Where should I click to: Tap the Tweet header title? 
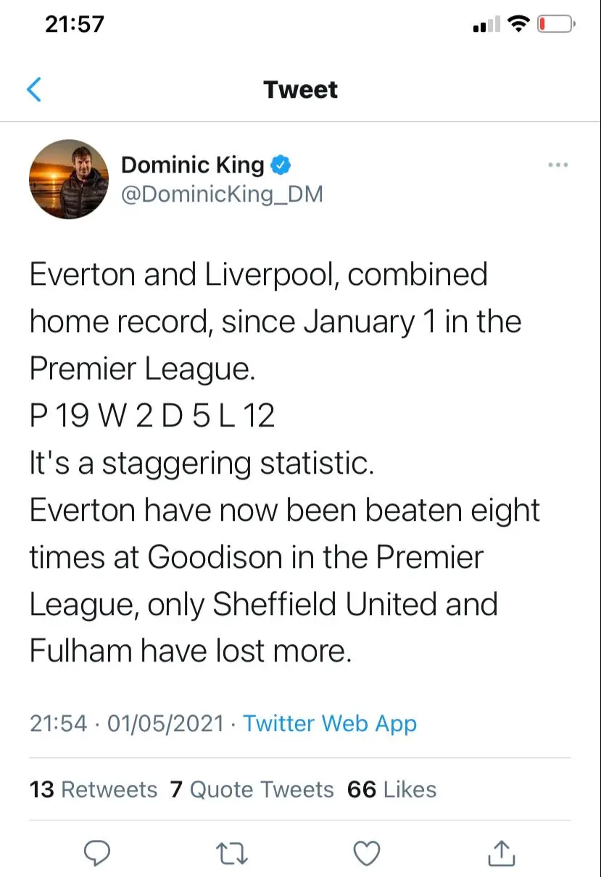pos(300,90)
